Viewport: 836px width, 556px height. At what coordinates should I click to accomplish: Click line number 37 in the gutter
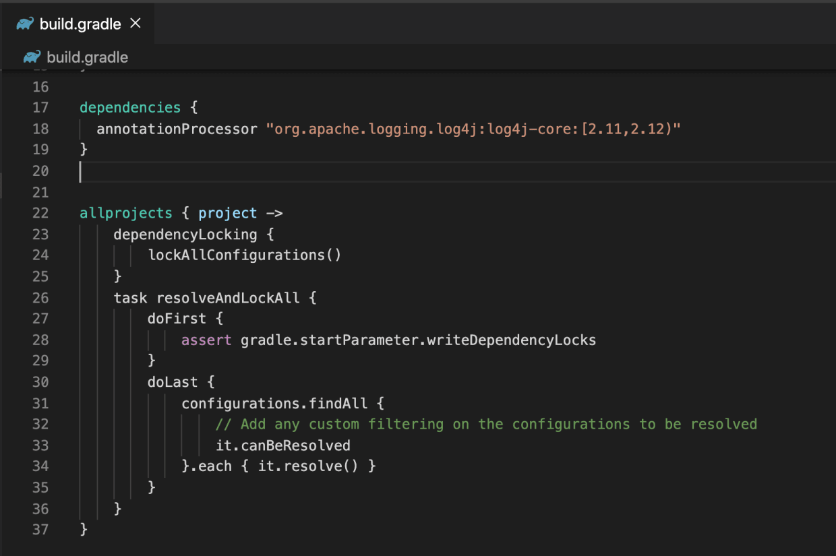[x=40, y=530]
